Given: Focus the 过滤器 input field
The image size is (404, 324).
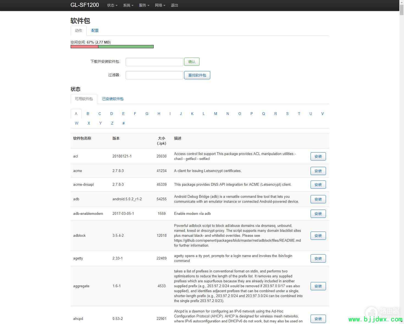Looking at the screenshot, I should coord(154,75).
